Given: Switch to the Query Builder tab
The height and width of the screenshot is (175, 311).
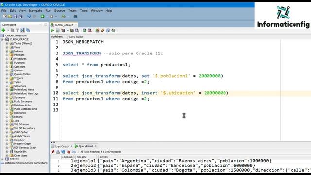Looking at the screenshot, I should coord(76,37).
